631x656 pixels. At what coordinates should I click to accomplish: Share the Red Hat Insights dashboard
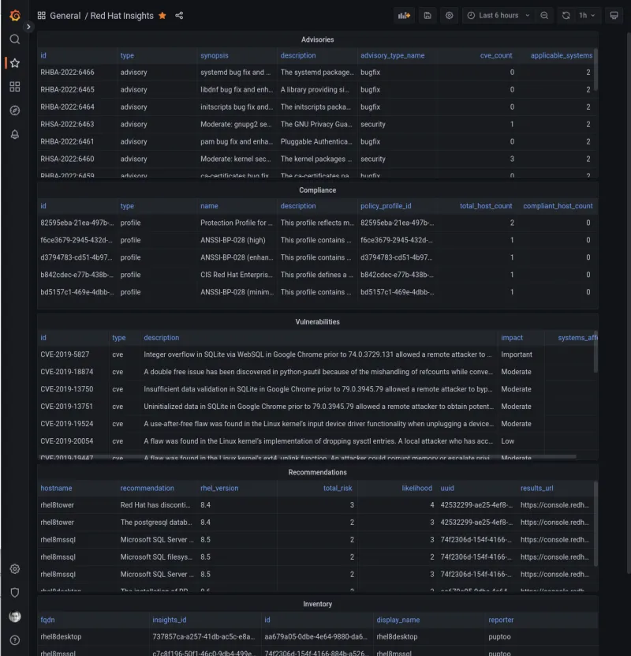179,15
